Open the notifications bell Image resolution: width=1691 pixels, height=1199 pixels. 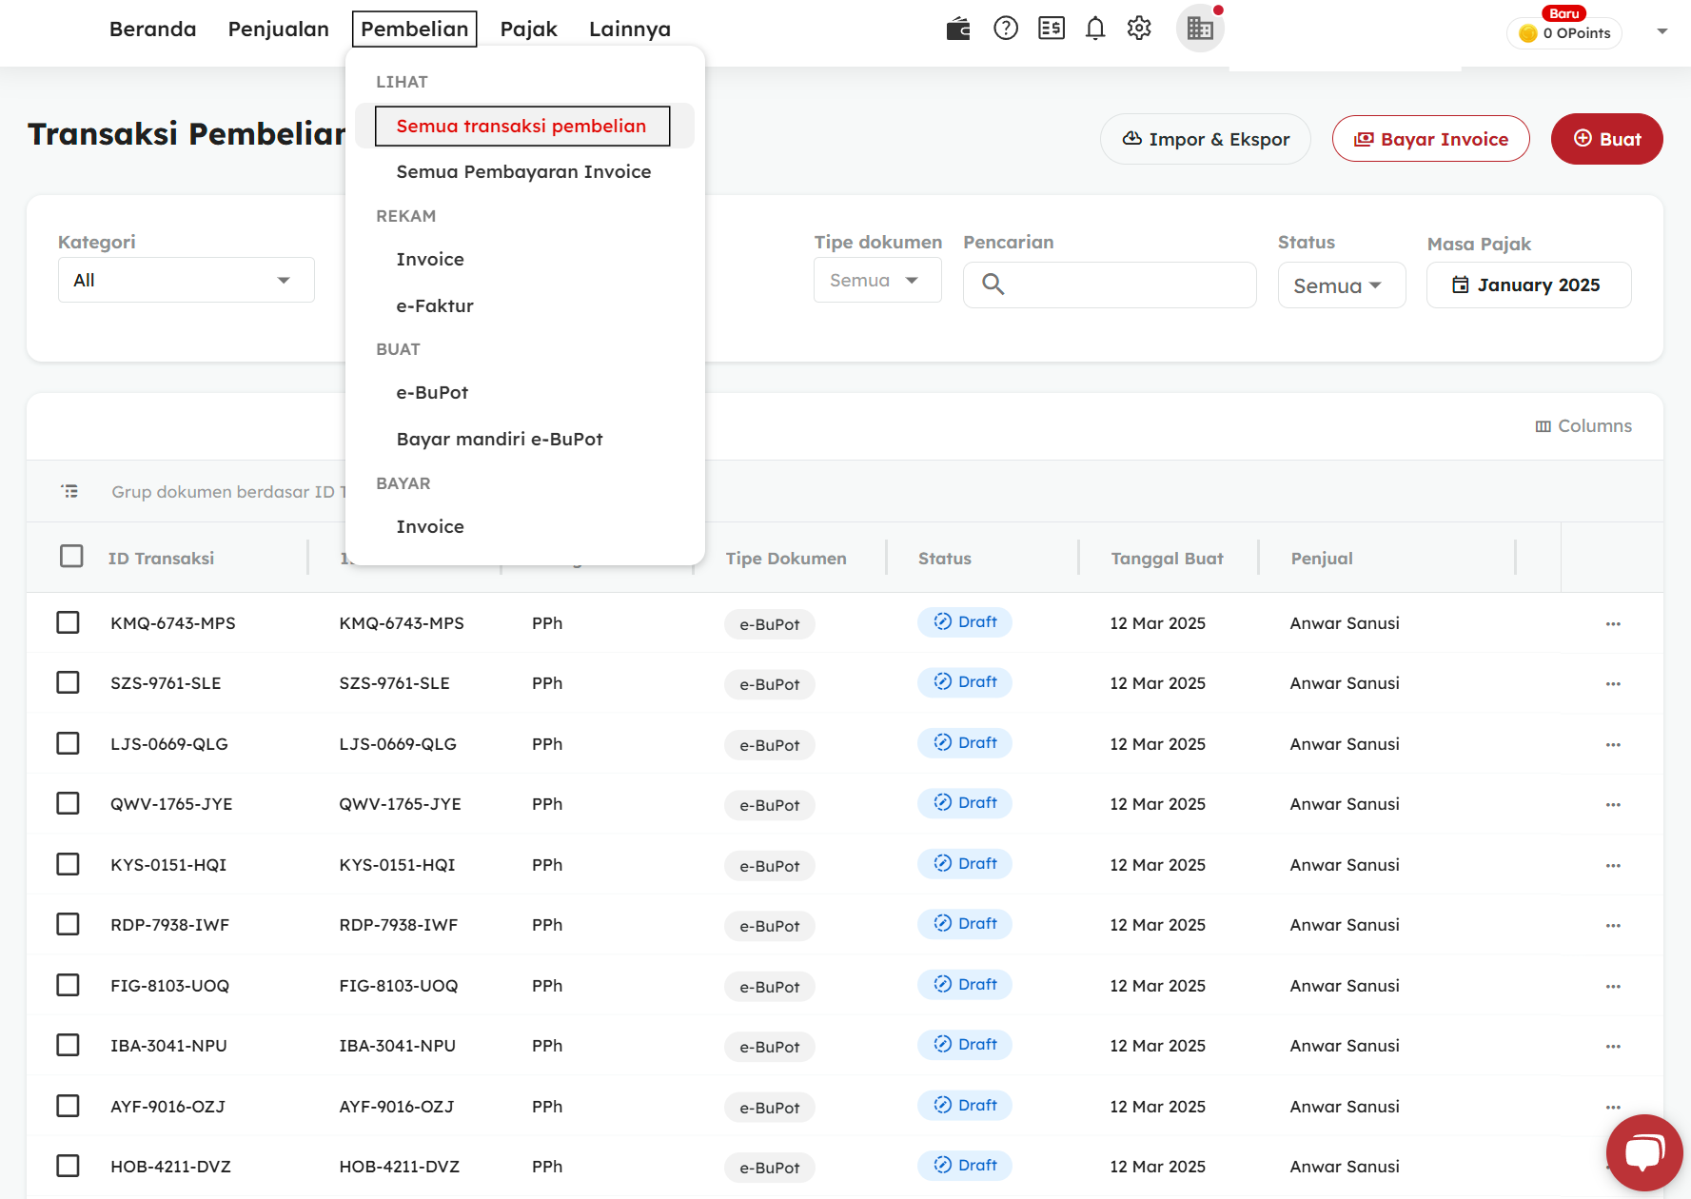point(1095,29)
